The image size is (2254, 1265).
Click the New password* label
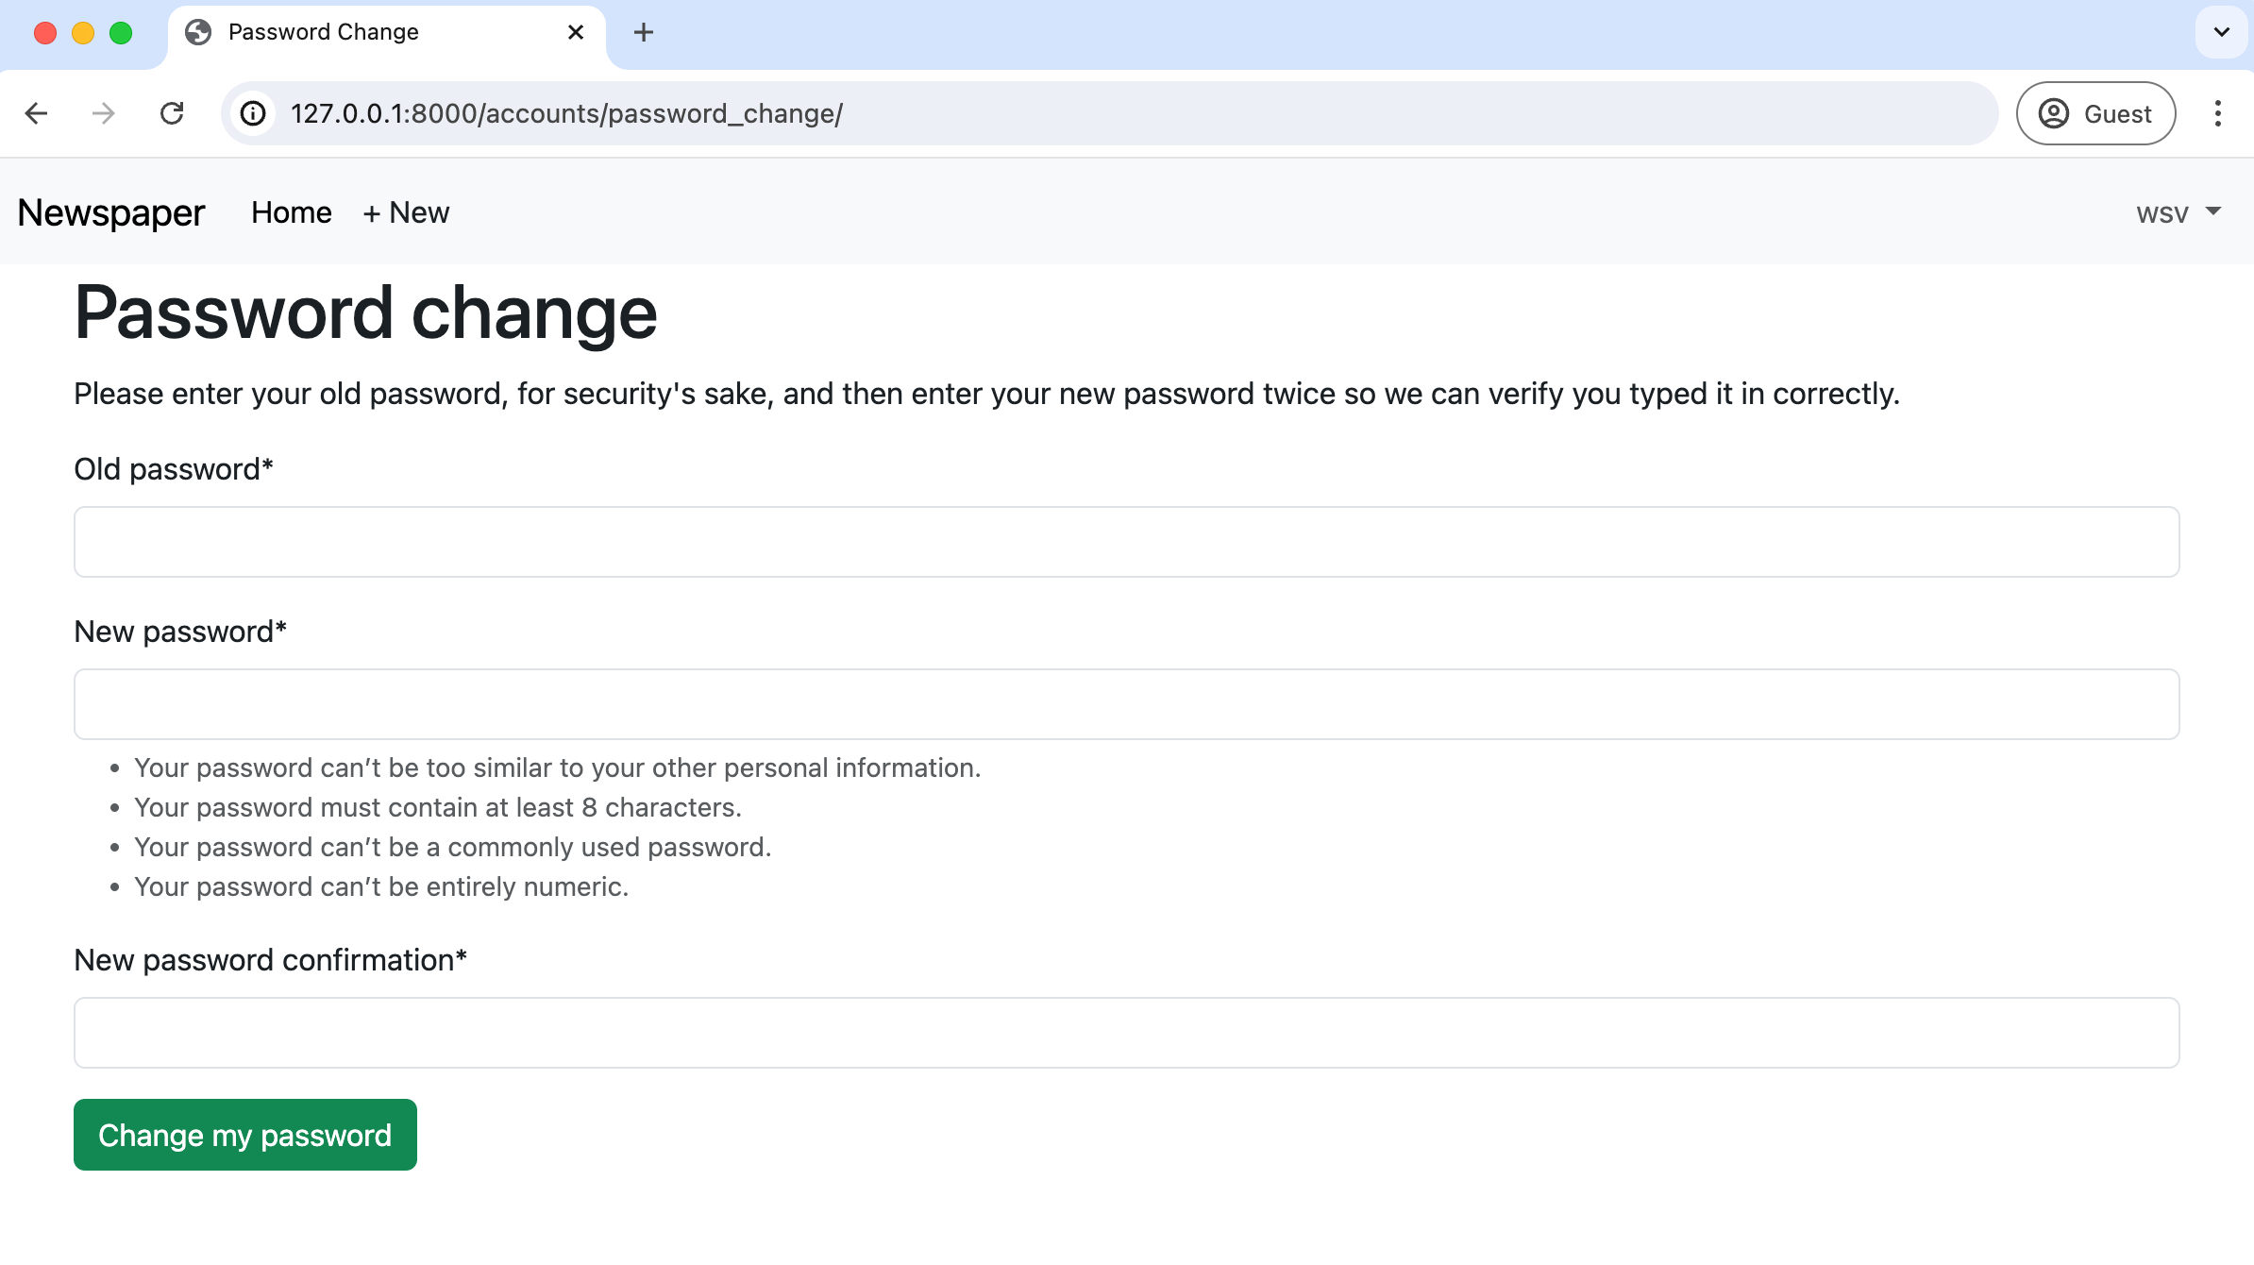[180, 632]
